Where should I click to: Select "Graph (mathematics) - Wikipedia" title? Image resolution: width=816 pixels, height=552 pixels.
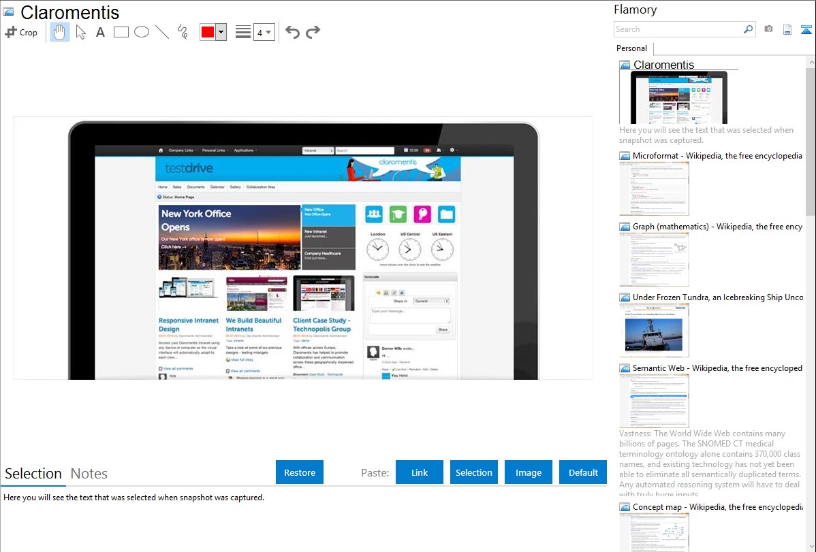pos(717,227)
